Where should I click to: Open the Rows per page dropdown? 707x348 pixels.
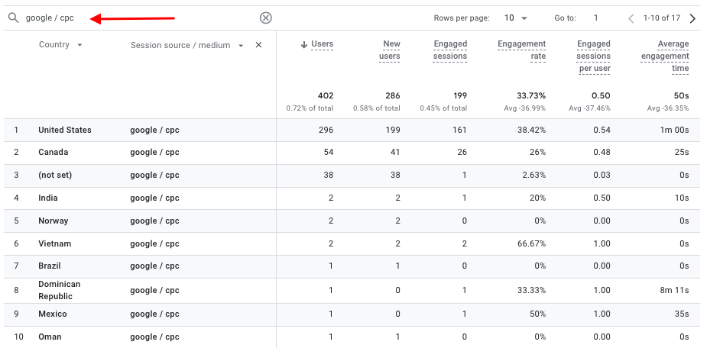[516, 18]
